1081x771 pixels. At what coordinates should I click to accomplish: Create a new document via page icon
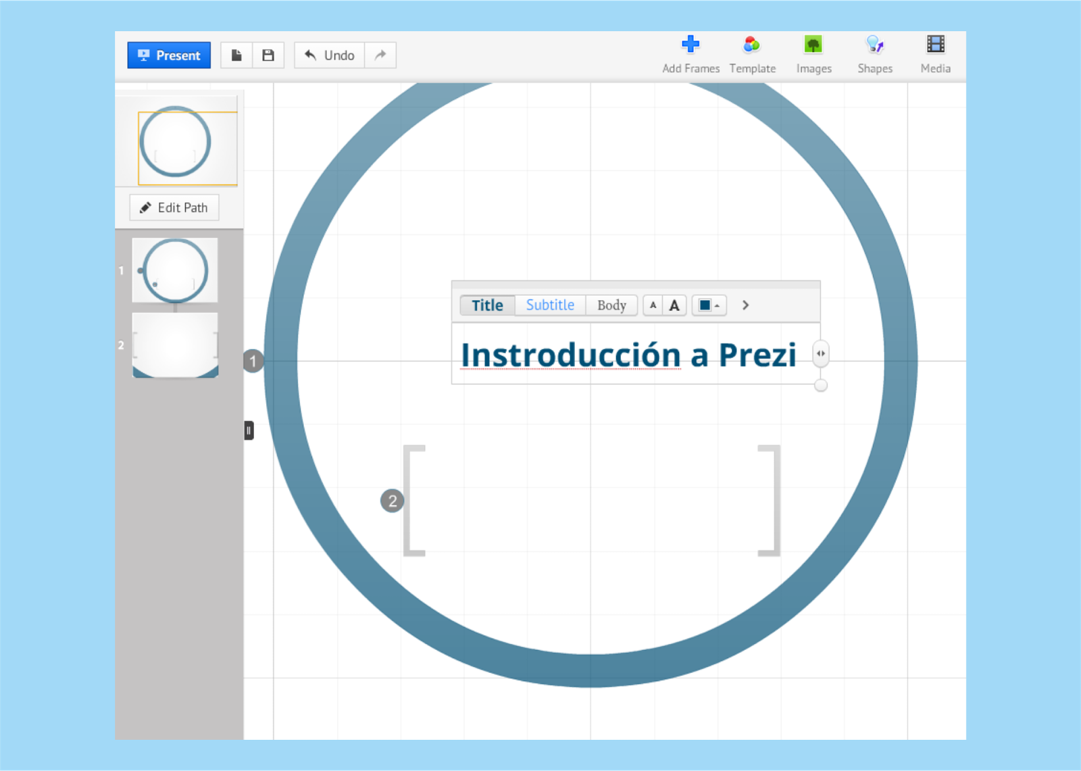click(x=236, y=55)
